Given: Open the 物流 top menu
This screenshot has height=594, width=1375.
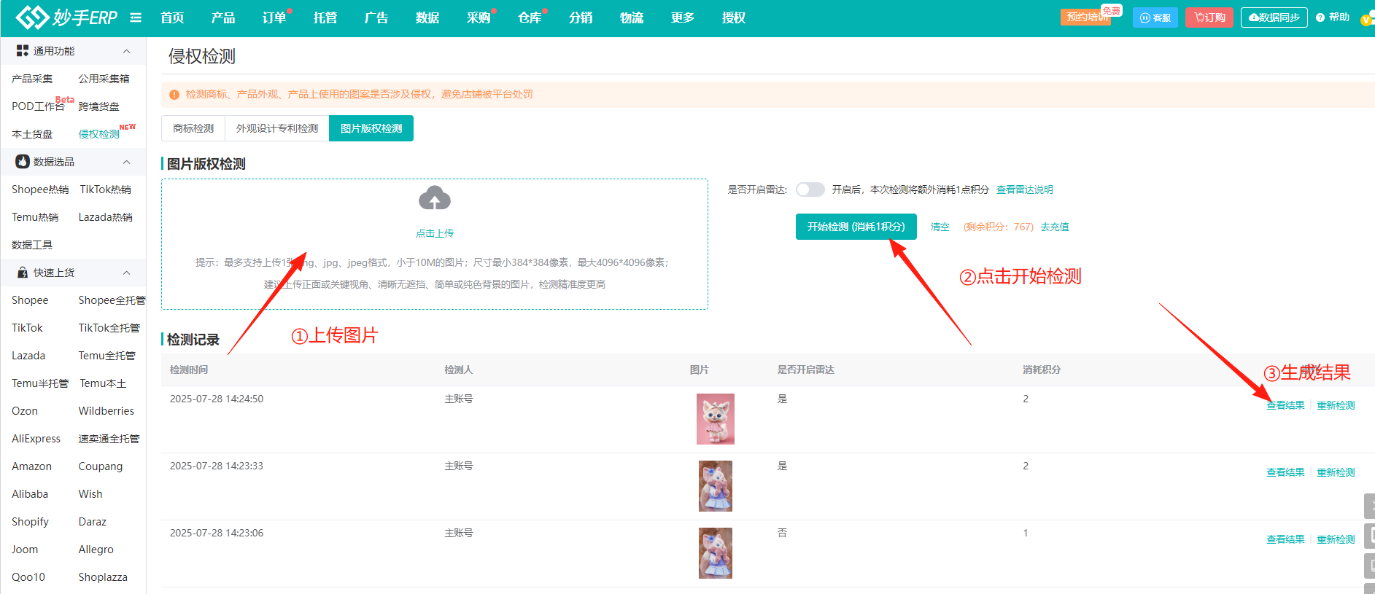Looking at the screenshot, I should 632,17.
